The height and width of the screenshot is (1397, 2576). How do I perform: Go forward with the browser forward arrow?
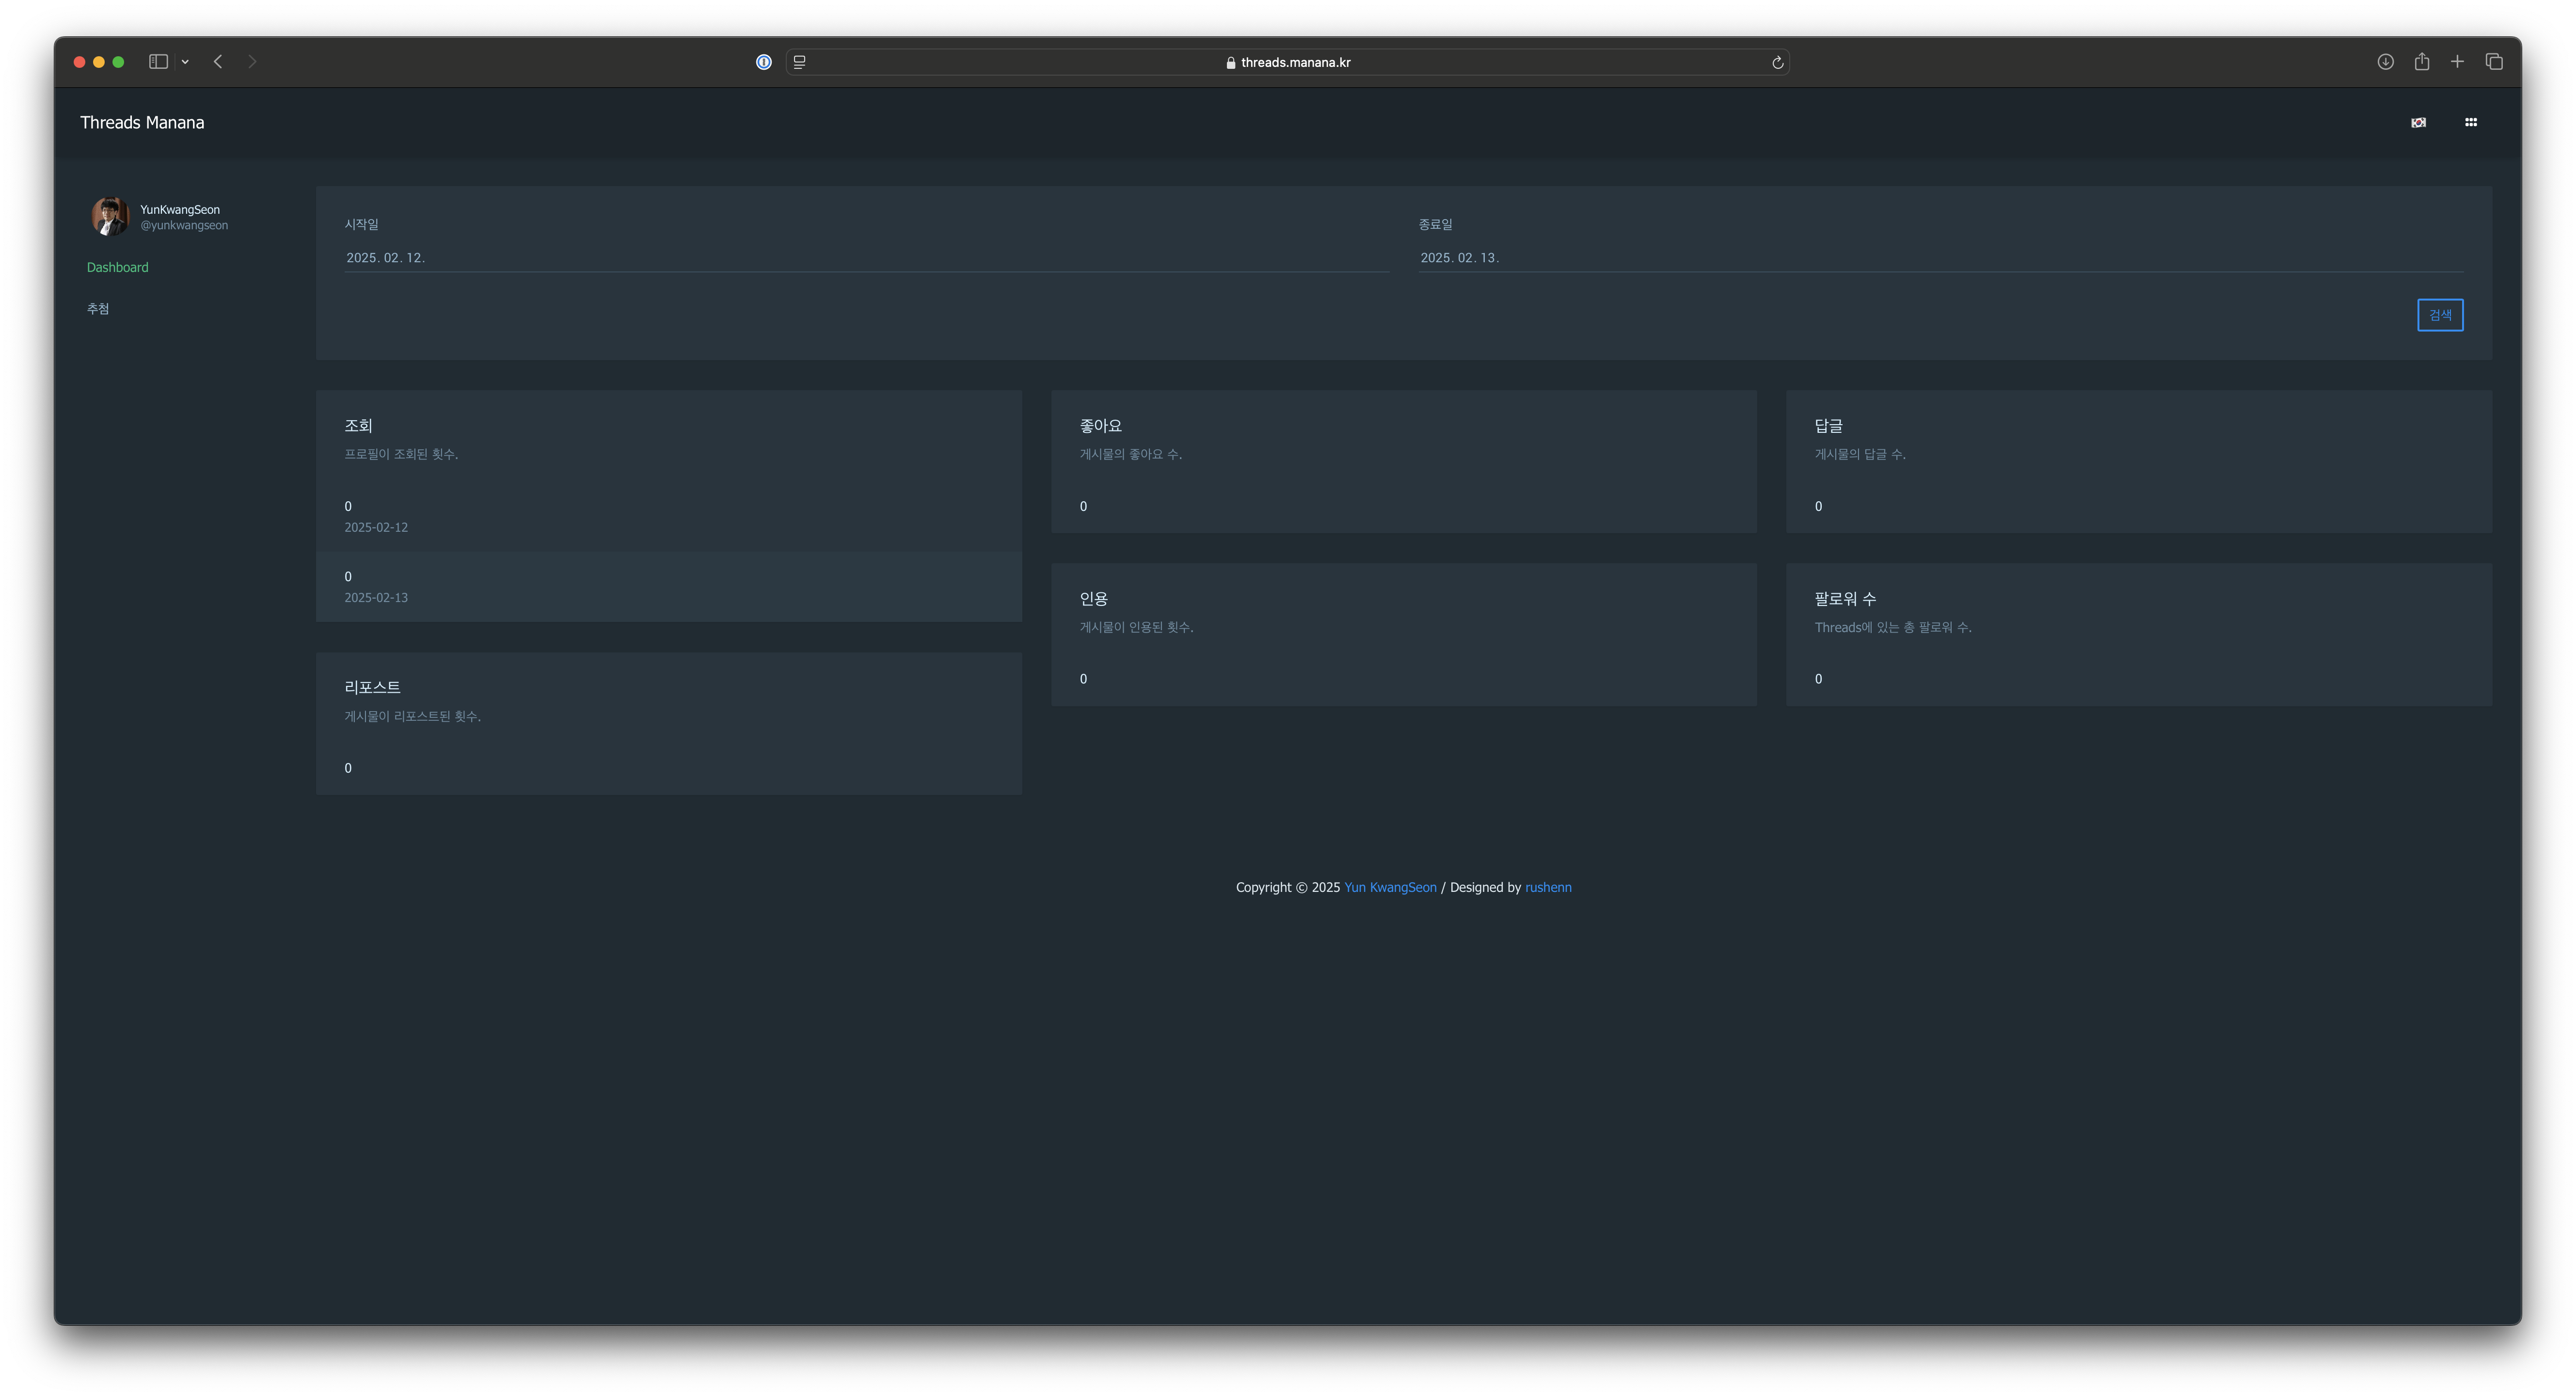point(252,62)
